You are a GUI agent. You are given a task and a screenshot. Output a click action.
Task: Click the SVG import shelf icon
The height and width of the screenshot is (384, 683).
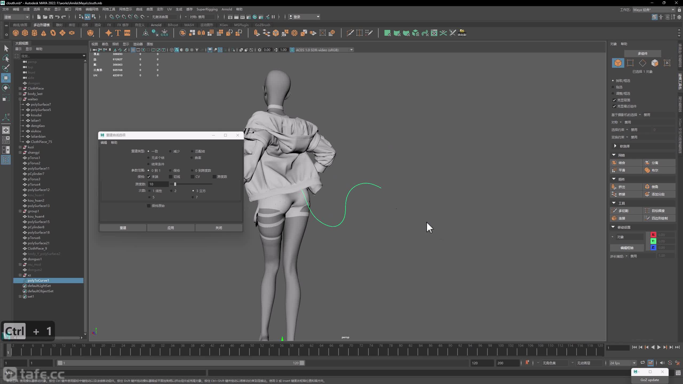point(127,33)
